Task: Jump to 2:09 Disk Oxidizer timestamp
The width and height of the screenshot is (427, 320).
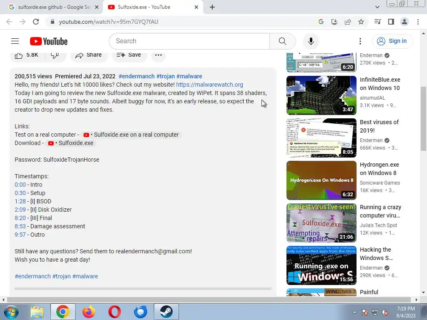Action: tap(20, 210)
